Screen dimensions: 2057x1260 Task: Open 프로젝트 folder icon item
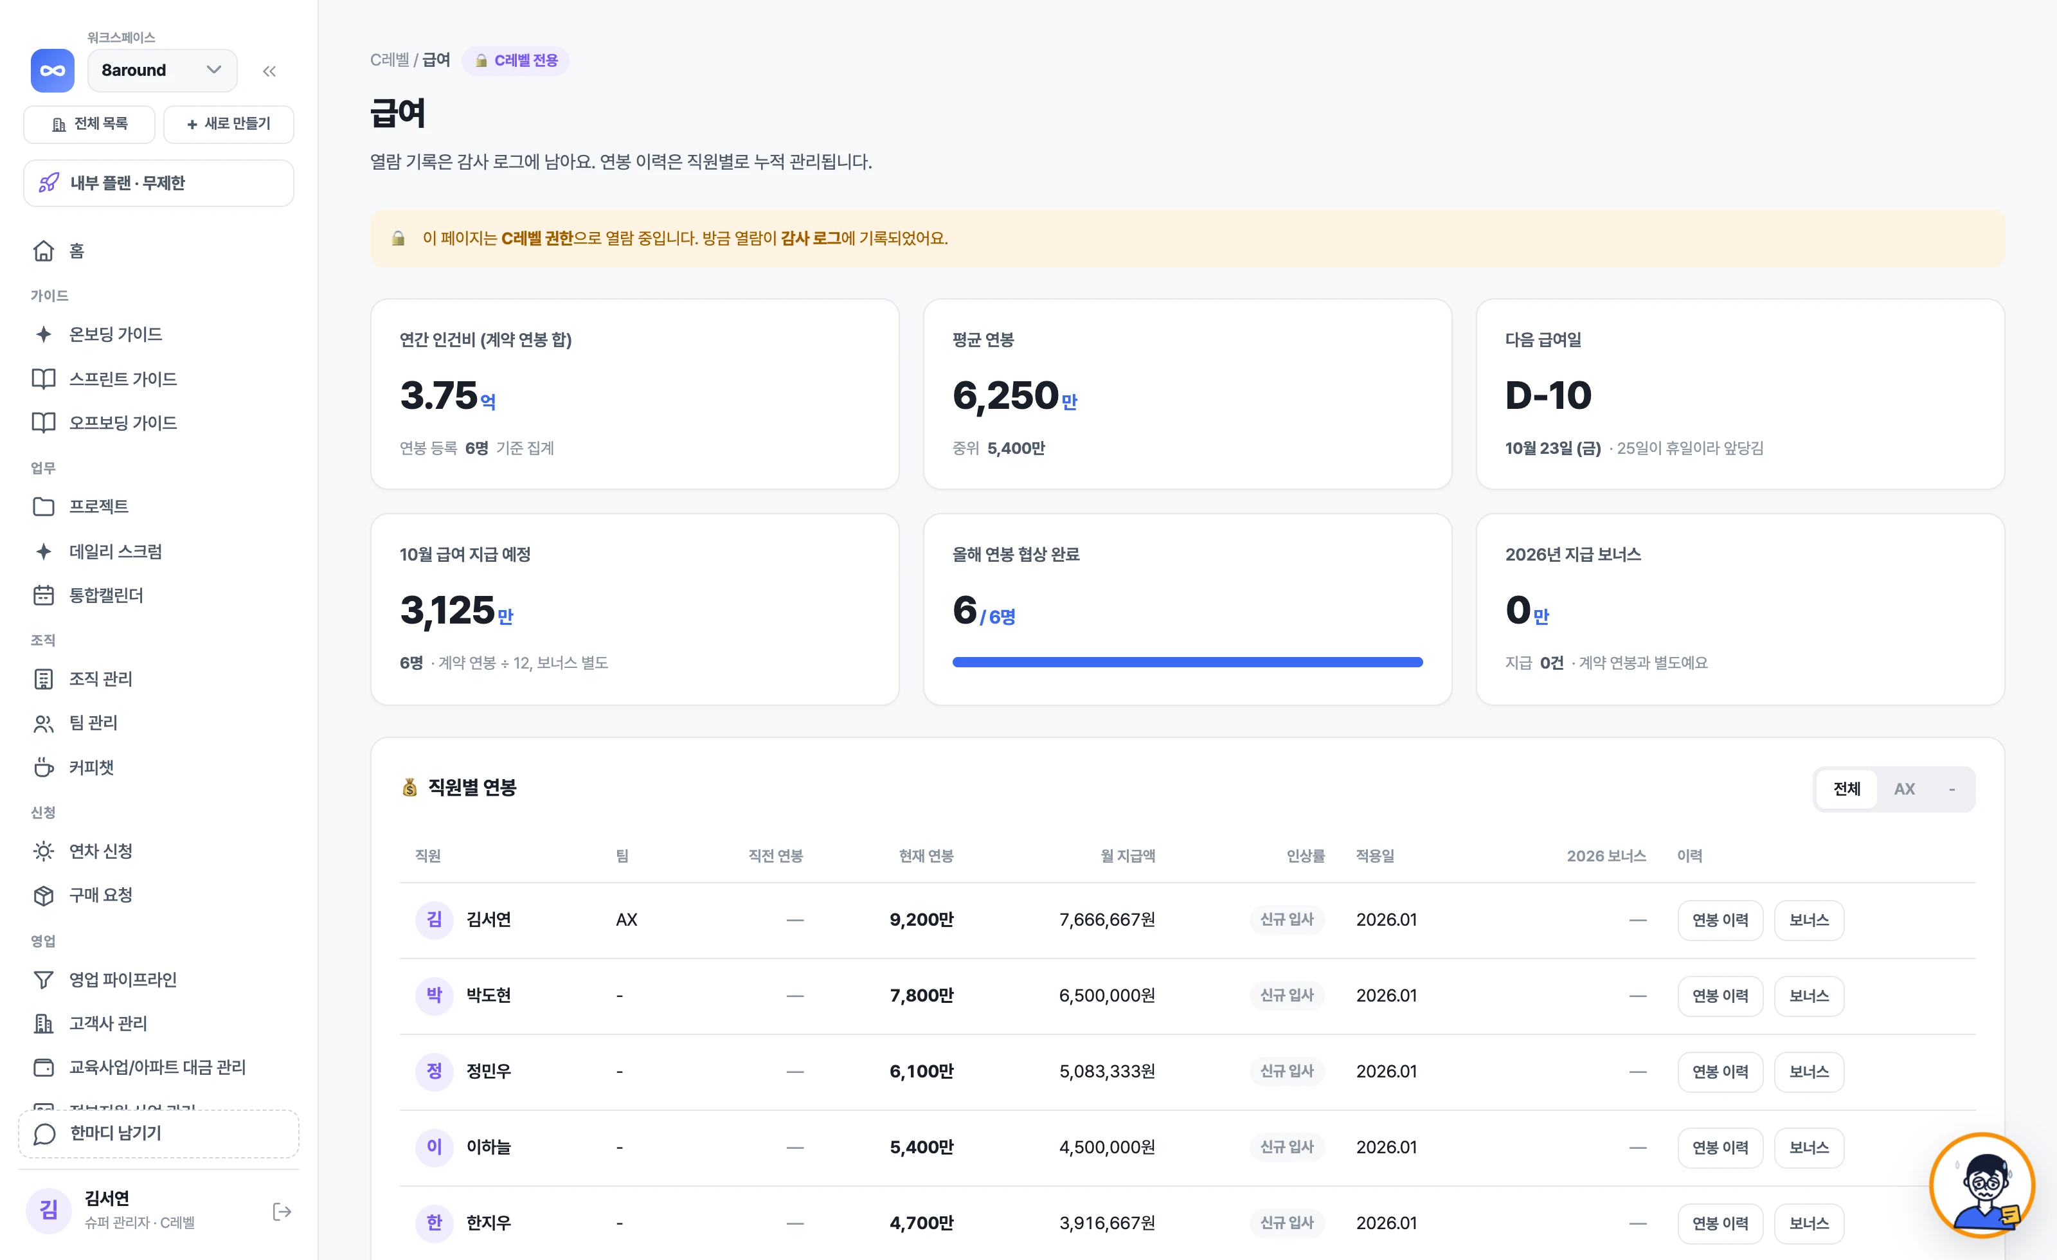159,506
